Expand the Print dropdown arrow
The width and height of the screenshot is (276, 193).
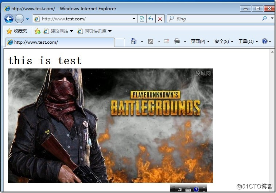tap(185, 42)
